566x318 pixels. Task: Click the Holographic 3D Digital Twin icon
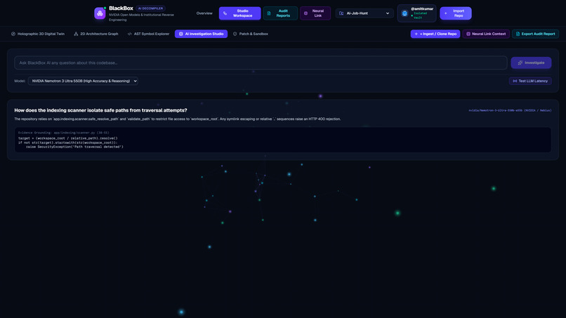(13, 34)
